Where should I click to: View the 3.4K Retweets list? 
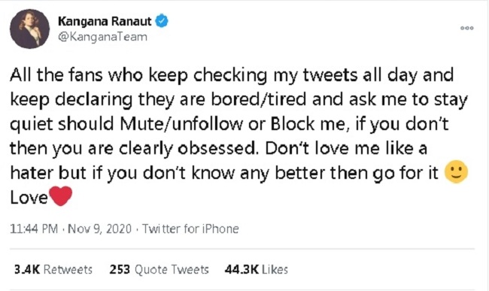[53, 269]
